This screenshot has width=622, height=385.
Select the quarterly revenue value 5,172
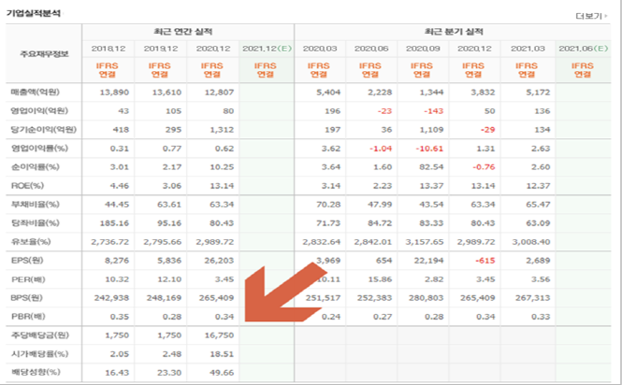(538, 93)
